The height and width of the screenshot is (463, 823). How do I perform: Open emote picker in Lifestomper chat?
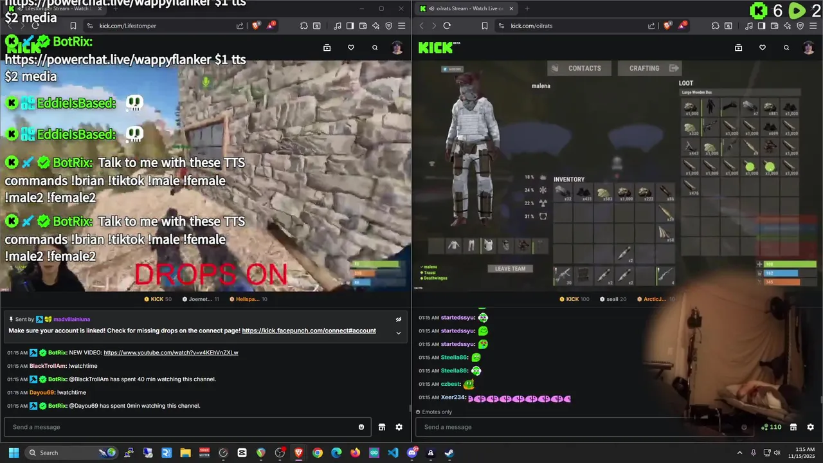[x=361, y=427]
